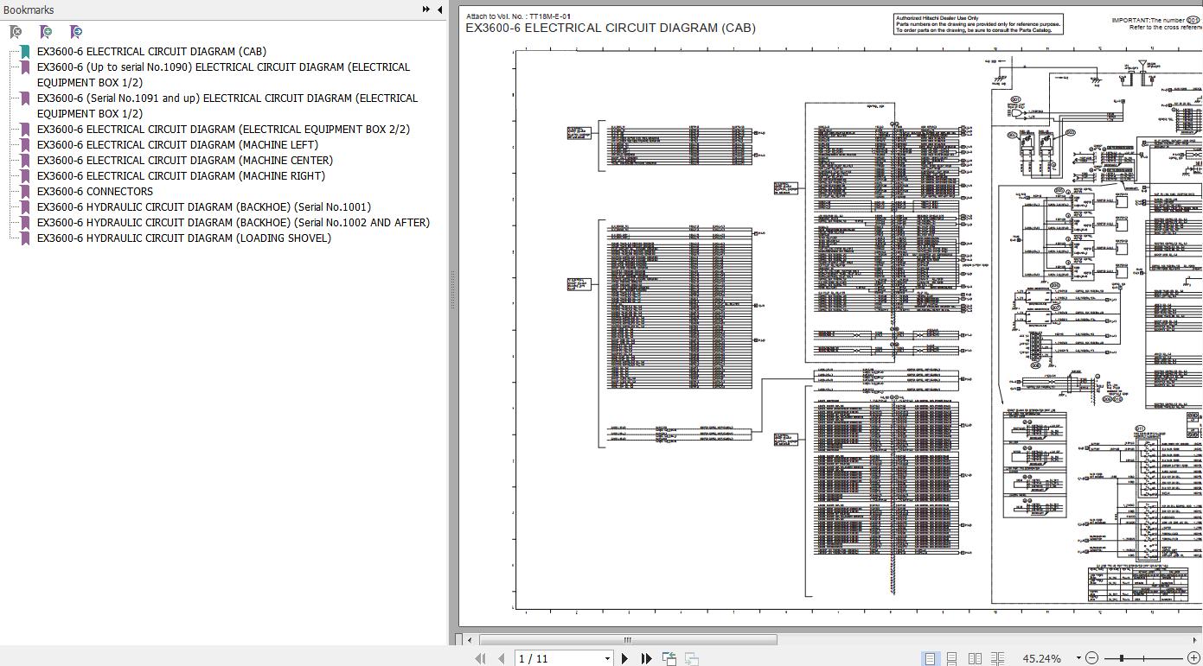
Task: Go to the next page arrow
Action: [624, 658]
